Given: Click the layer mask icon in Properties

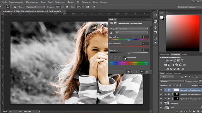Looking at the screenshot, I should (115, 23).
